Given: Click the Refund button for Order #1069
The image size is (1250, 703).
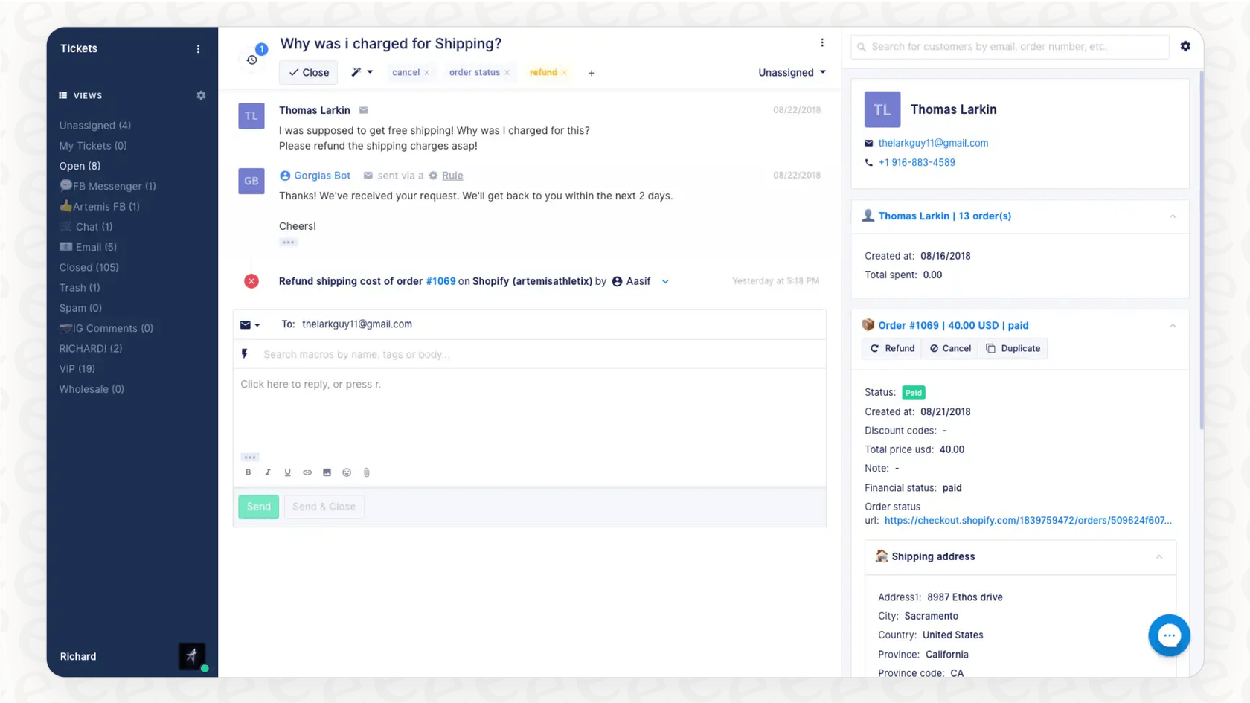Looking at the screenshot, I should point(891,348).
